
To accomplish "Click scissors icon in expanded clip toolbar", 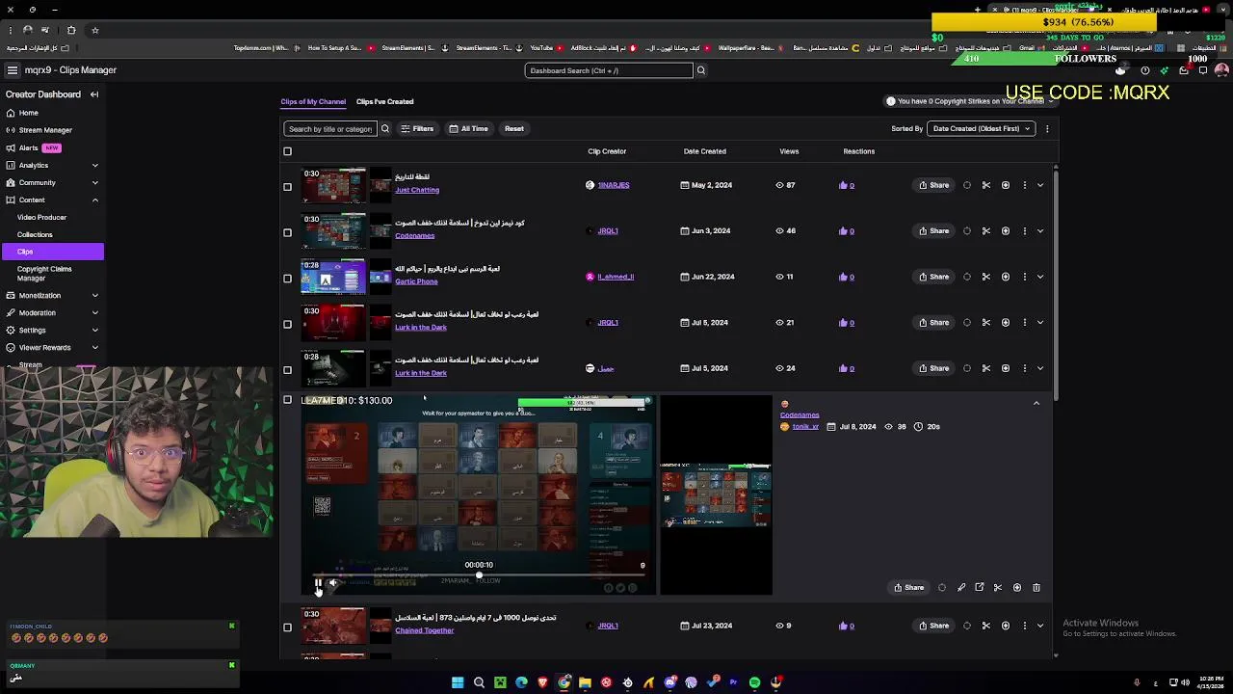I will click(998, 587).
